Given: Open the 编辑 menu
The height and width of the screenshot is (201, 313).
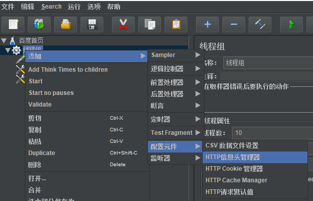Looking at the screenshot, I should 27,7.
